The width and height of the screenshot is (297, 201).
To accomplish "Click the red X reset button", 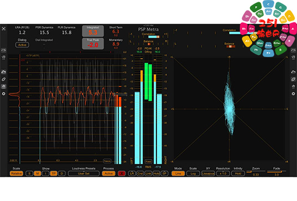I will (122, 173).
